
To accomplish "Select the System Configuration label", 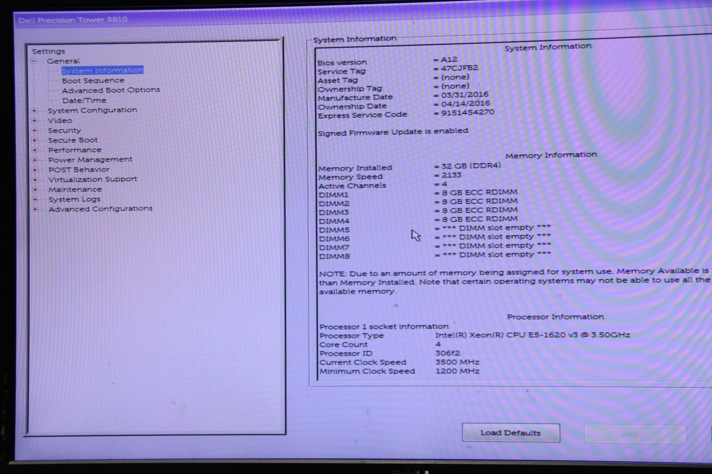I will (93, 110).
